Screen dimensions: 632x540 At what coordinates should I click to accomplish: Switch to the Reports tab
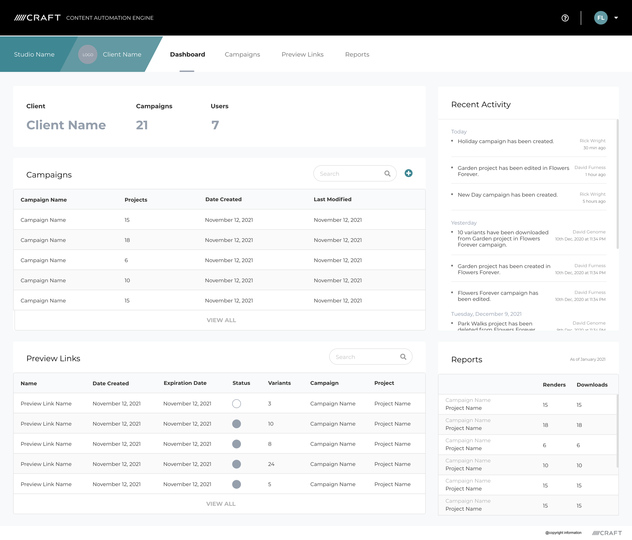click(x=357, y=55)
